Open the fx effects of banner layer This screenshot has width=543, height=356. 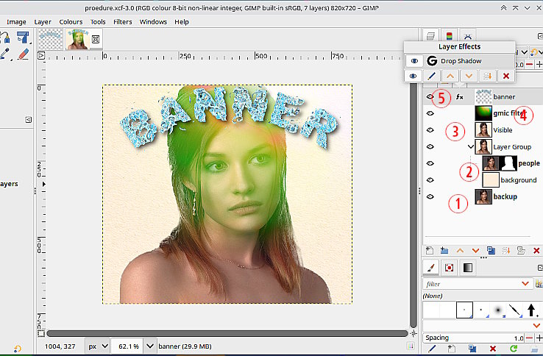[460, 97]
